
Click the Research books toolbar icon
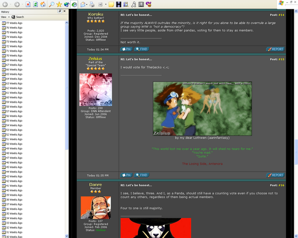coord(126,4)
